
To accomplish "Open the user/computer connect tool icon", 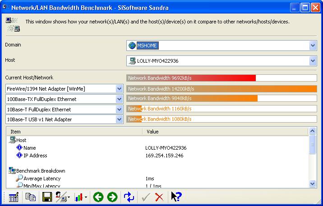I will click(x=61, y=197).
